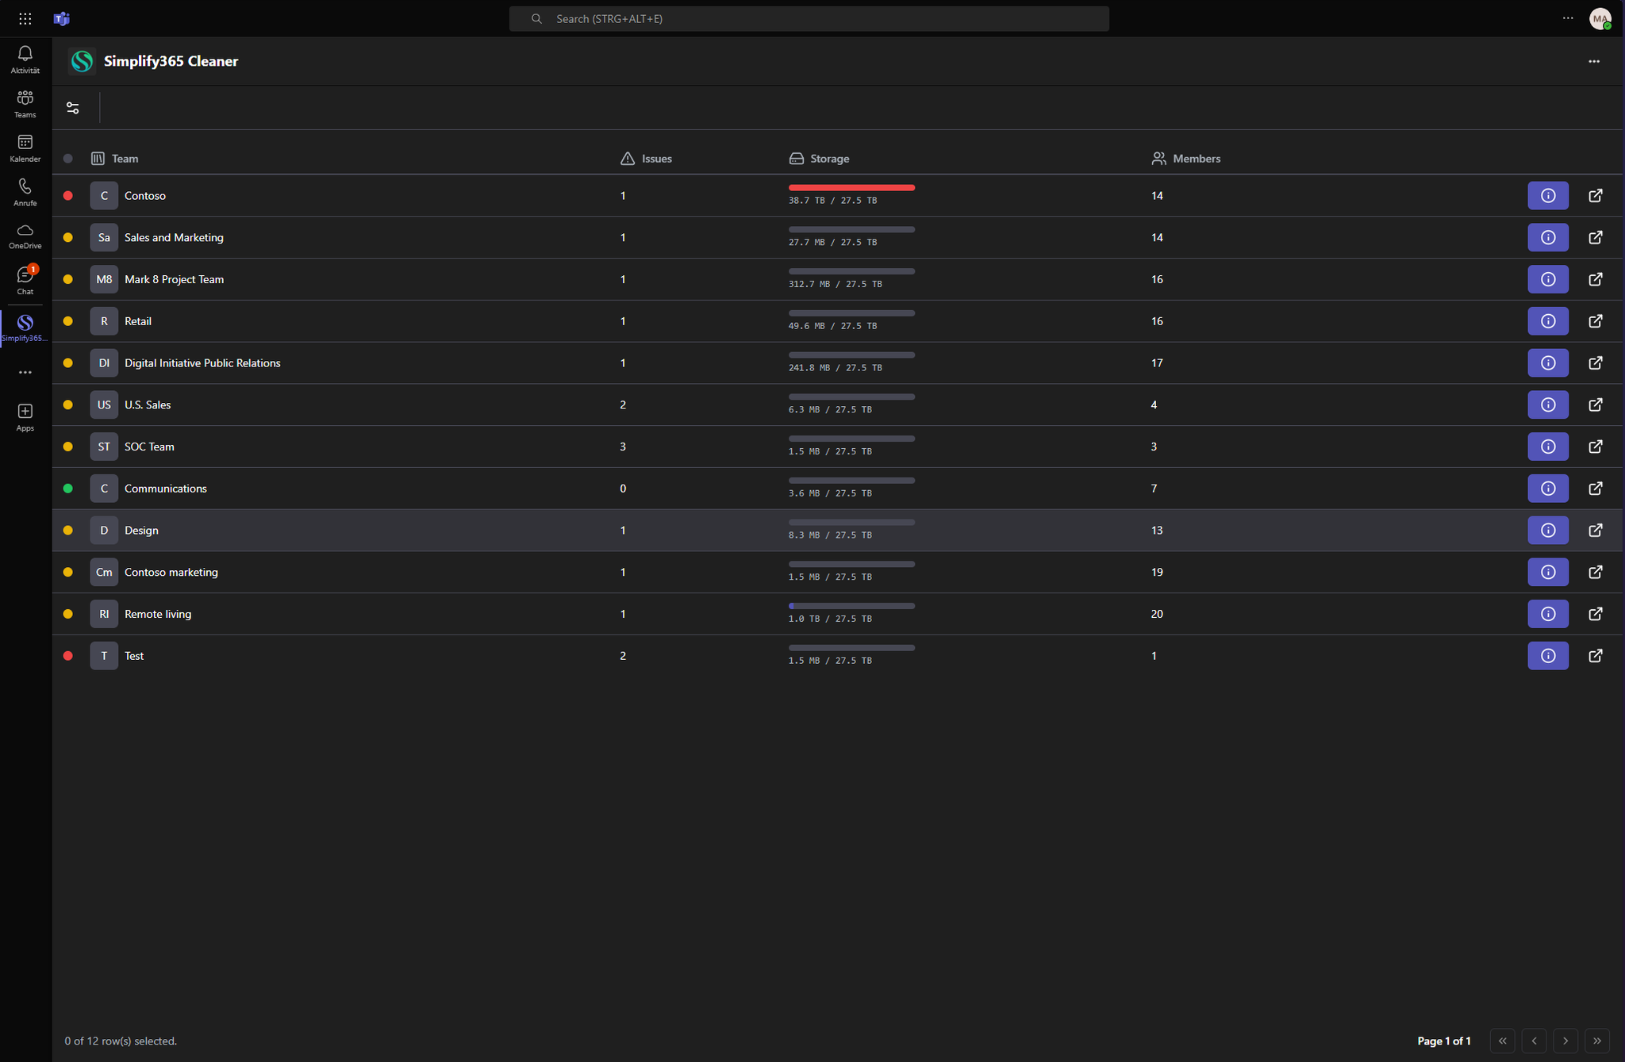The image size is (1625, 1062).
Task: Click the 38.7 TB / 27.5 TB value
Action: pyautogui.click(x=832, y=201)
